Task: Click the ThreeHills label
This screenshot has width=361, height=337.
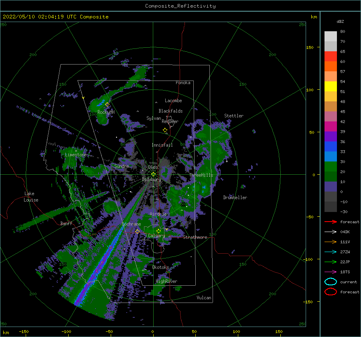Action: tap(201, 175)
